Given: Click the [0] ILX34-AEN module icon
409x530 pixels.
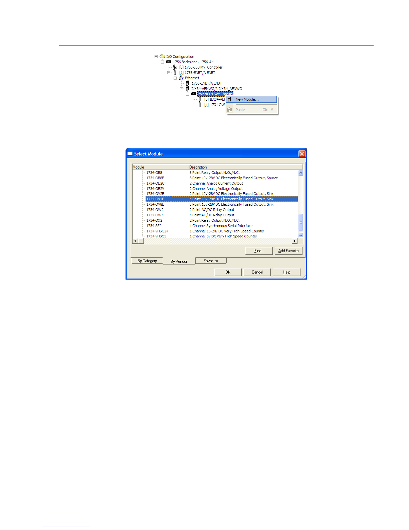Looking at the screenshot, I should [200, 99].
